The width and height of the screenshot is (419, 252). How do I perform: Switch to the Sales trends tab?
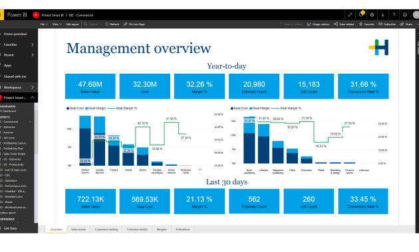(78, 229)
